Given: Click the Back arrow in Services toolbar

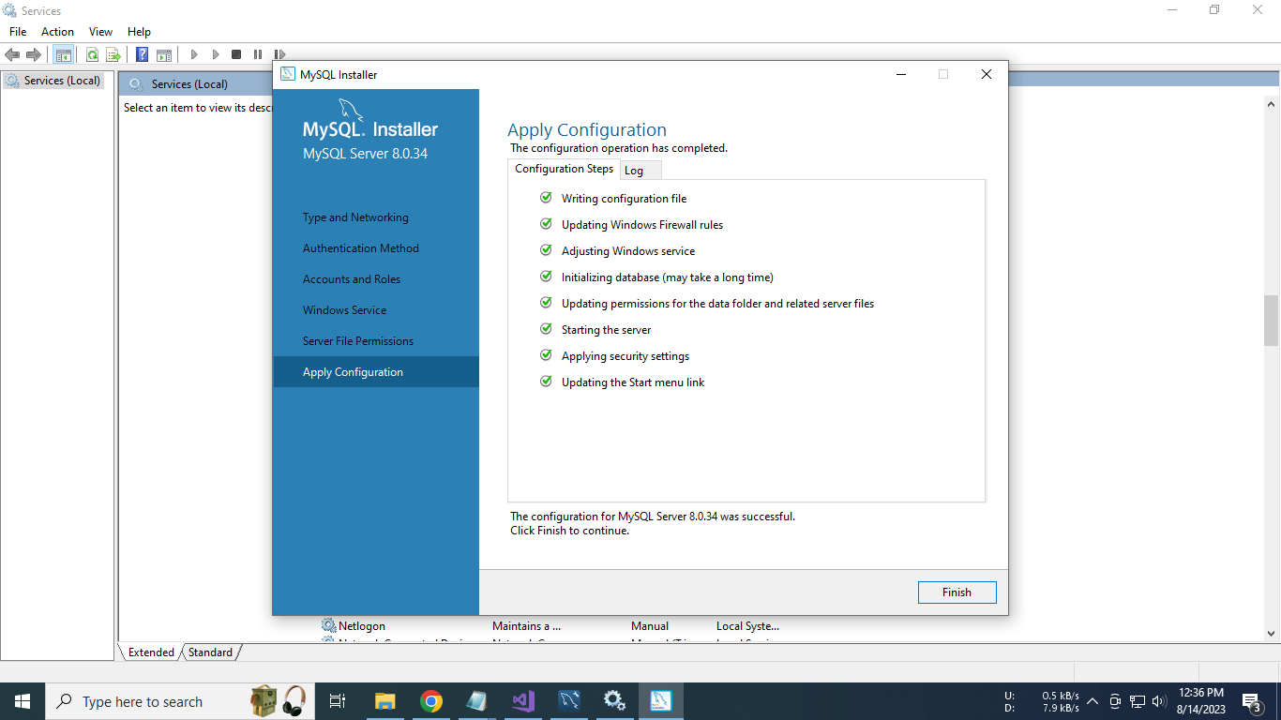Looking at the screenshot, I should pyautogui.click(x=12, y=55).
